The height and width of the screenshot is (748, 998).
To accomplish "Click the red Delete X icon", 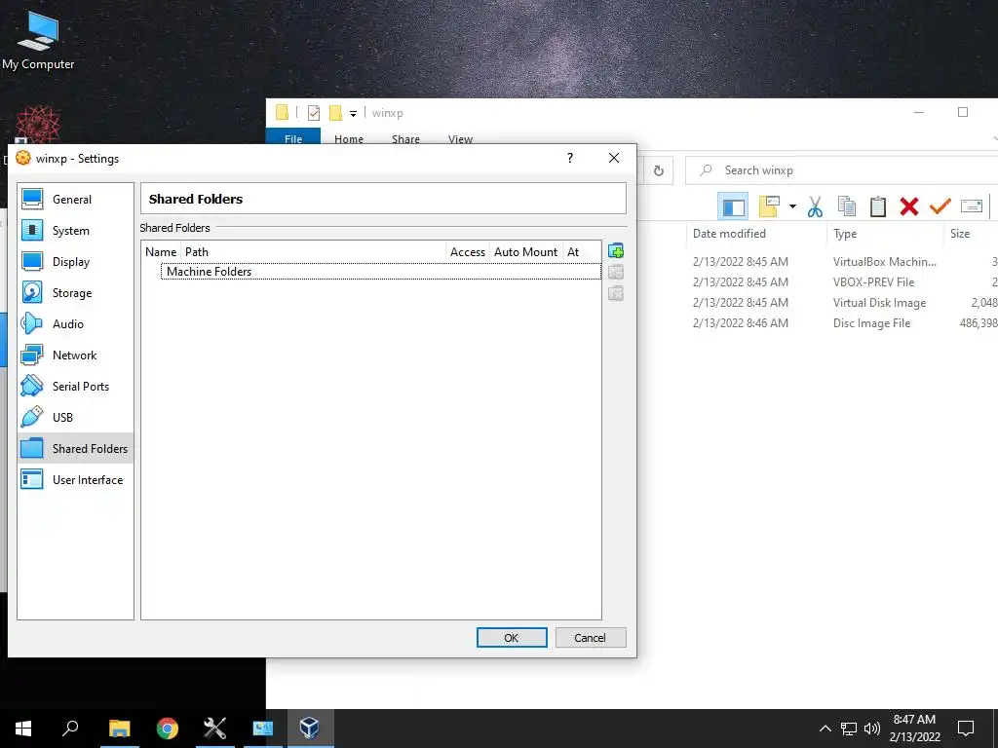I will tap(909, 206).
